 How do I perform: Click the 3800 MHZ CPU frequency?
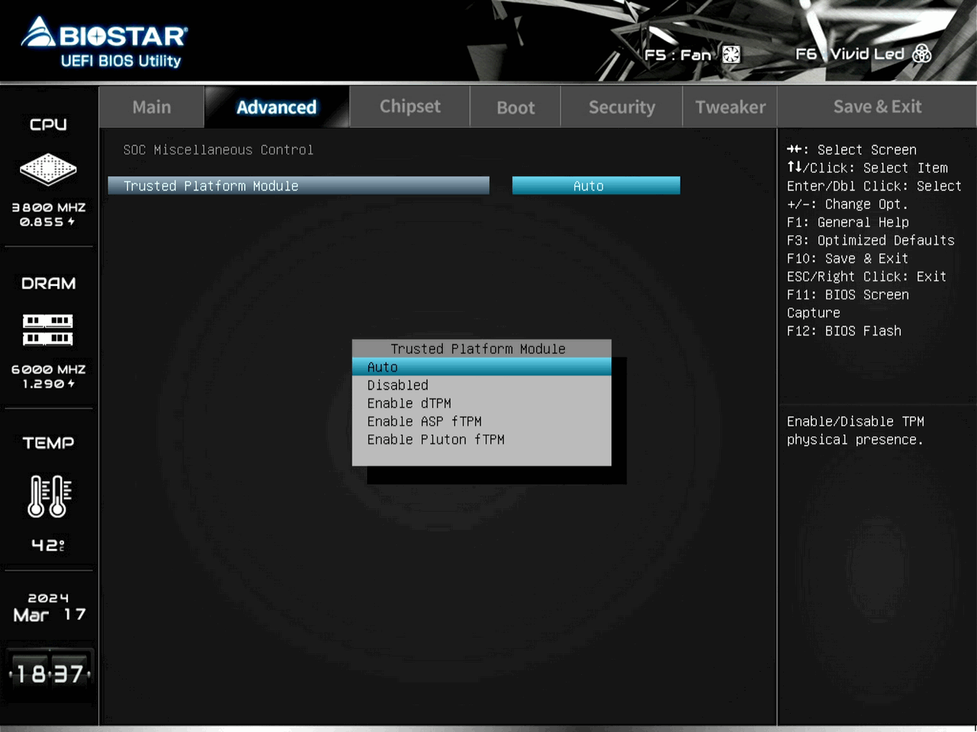pyautogui.click(x=48, y=207)
